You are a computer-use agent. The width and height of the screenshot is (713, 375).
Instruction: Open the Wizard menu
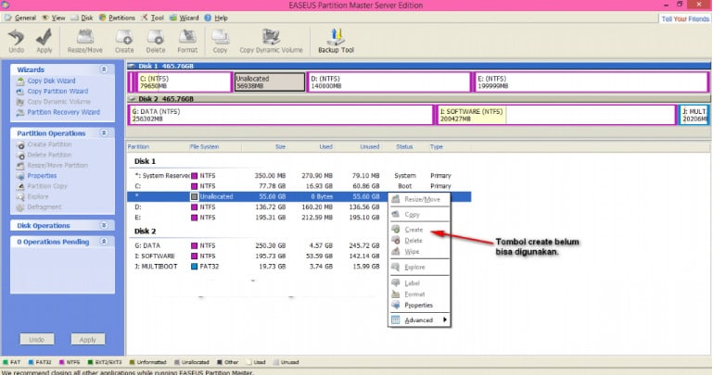pos(185,18)
